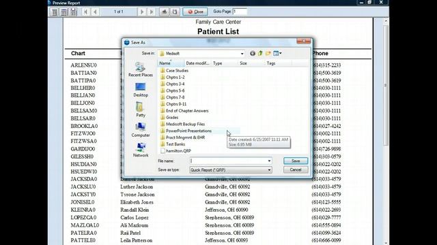Select the Chptrs 3-4 folder
The width and height of the screenshot is (437, 245).
[x=172, y=84]
